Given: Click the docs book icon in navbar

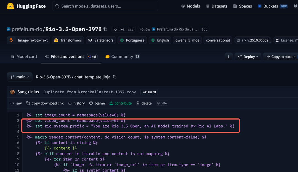Looking at the screenshot, I should coord(296,6).
